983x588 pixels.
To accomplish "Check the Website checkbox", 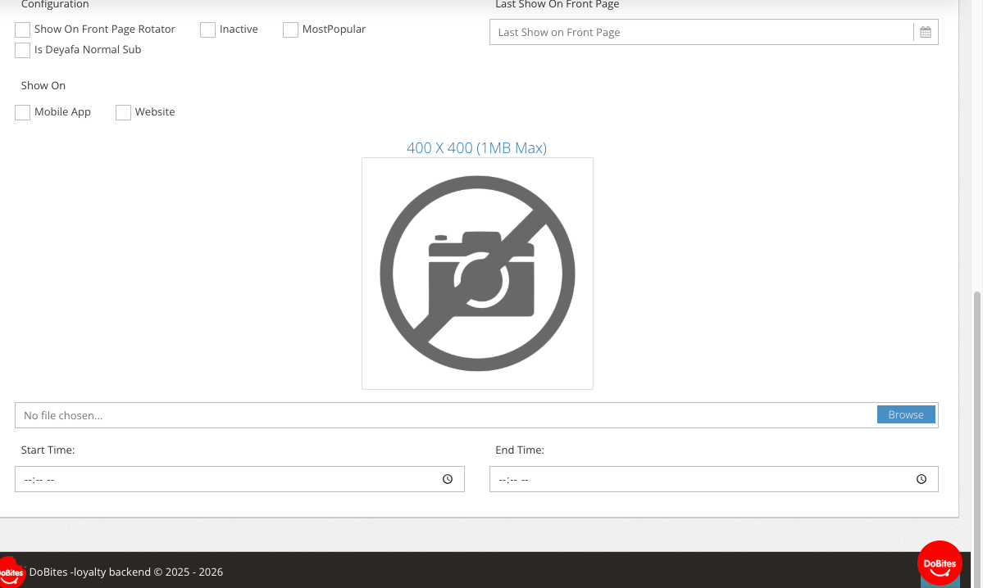I will [124, 113].
